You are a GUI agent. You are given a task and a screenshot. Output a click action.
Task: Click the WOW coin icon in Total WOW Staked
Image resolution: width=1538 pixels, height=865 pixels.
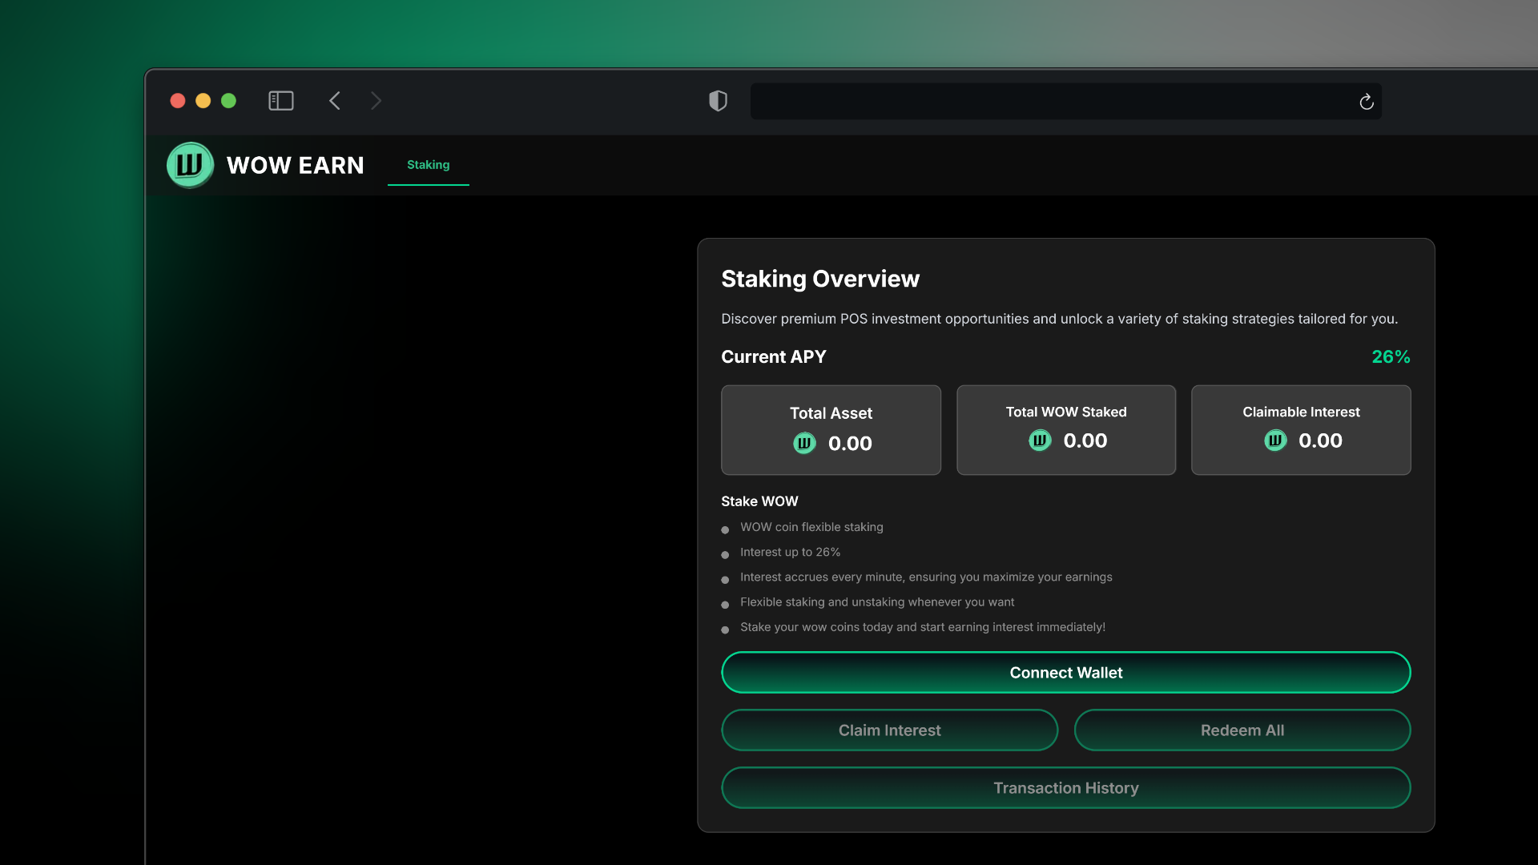tap(1039, 441)
